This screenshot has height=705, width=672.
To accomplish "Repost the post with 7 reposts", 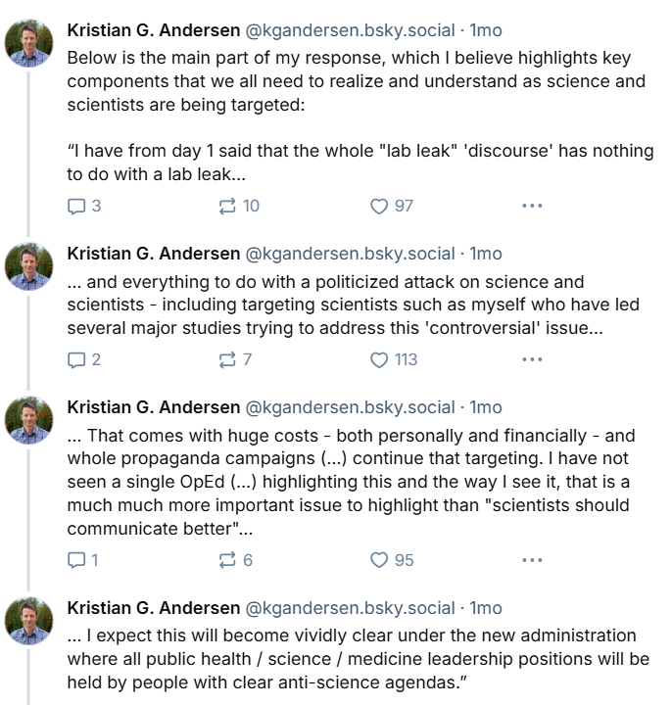I will pos(235,359).
